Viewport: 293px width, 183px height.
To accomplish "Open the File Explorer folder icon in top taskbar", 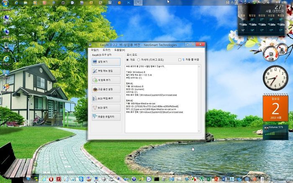I will tap(26, 3).
